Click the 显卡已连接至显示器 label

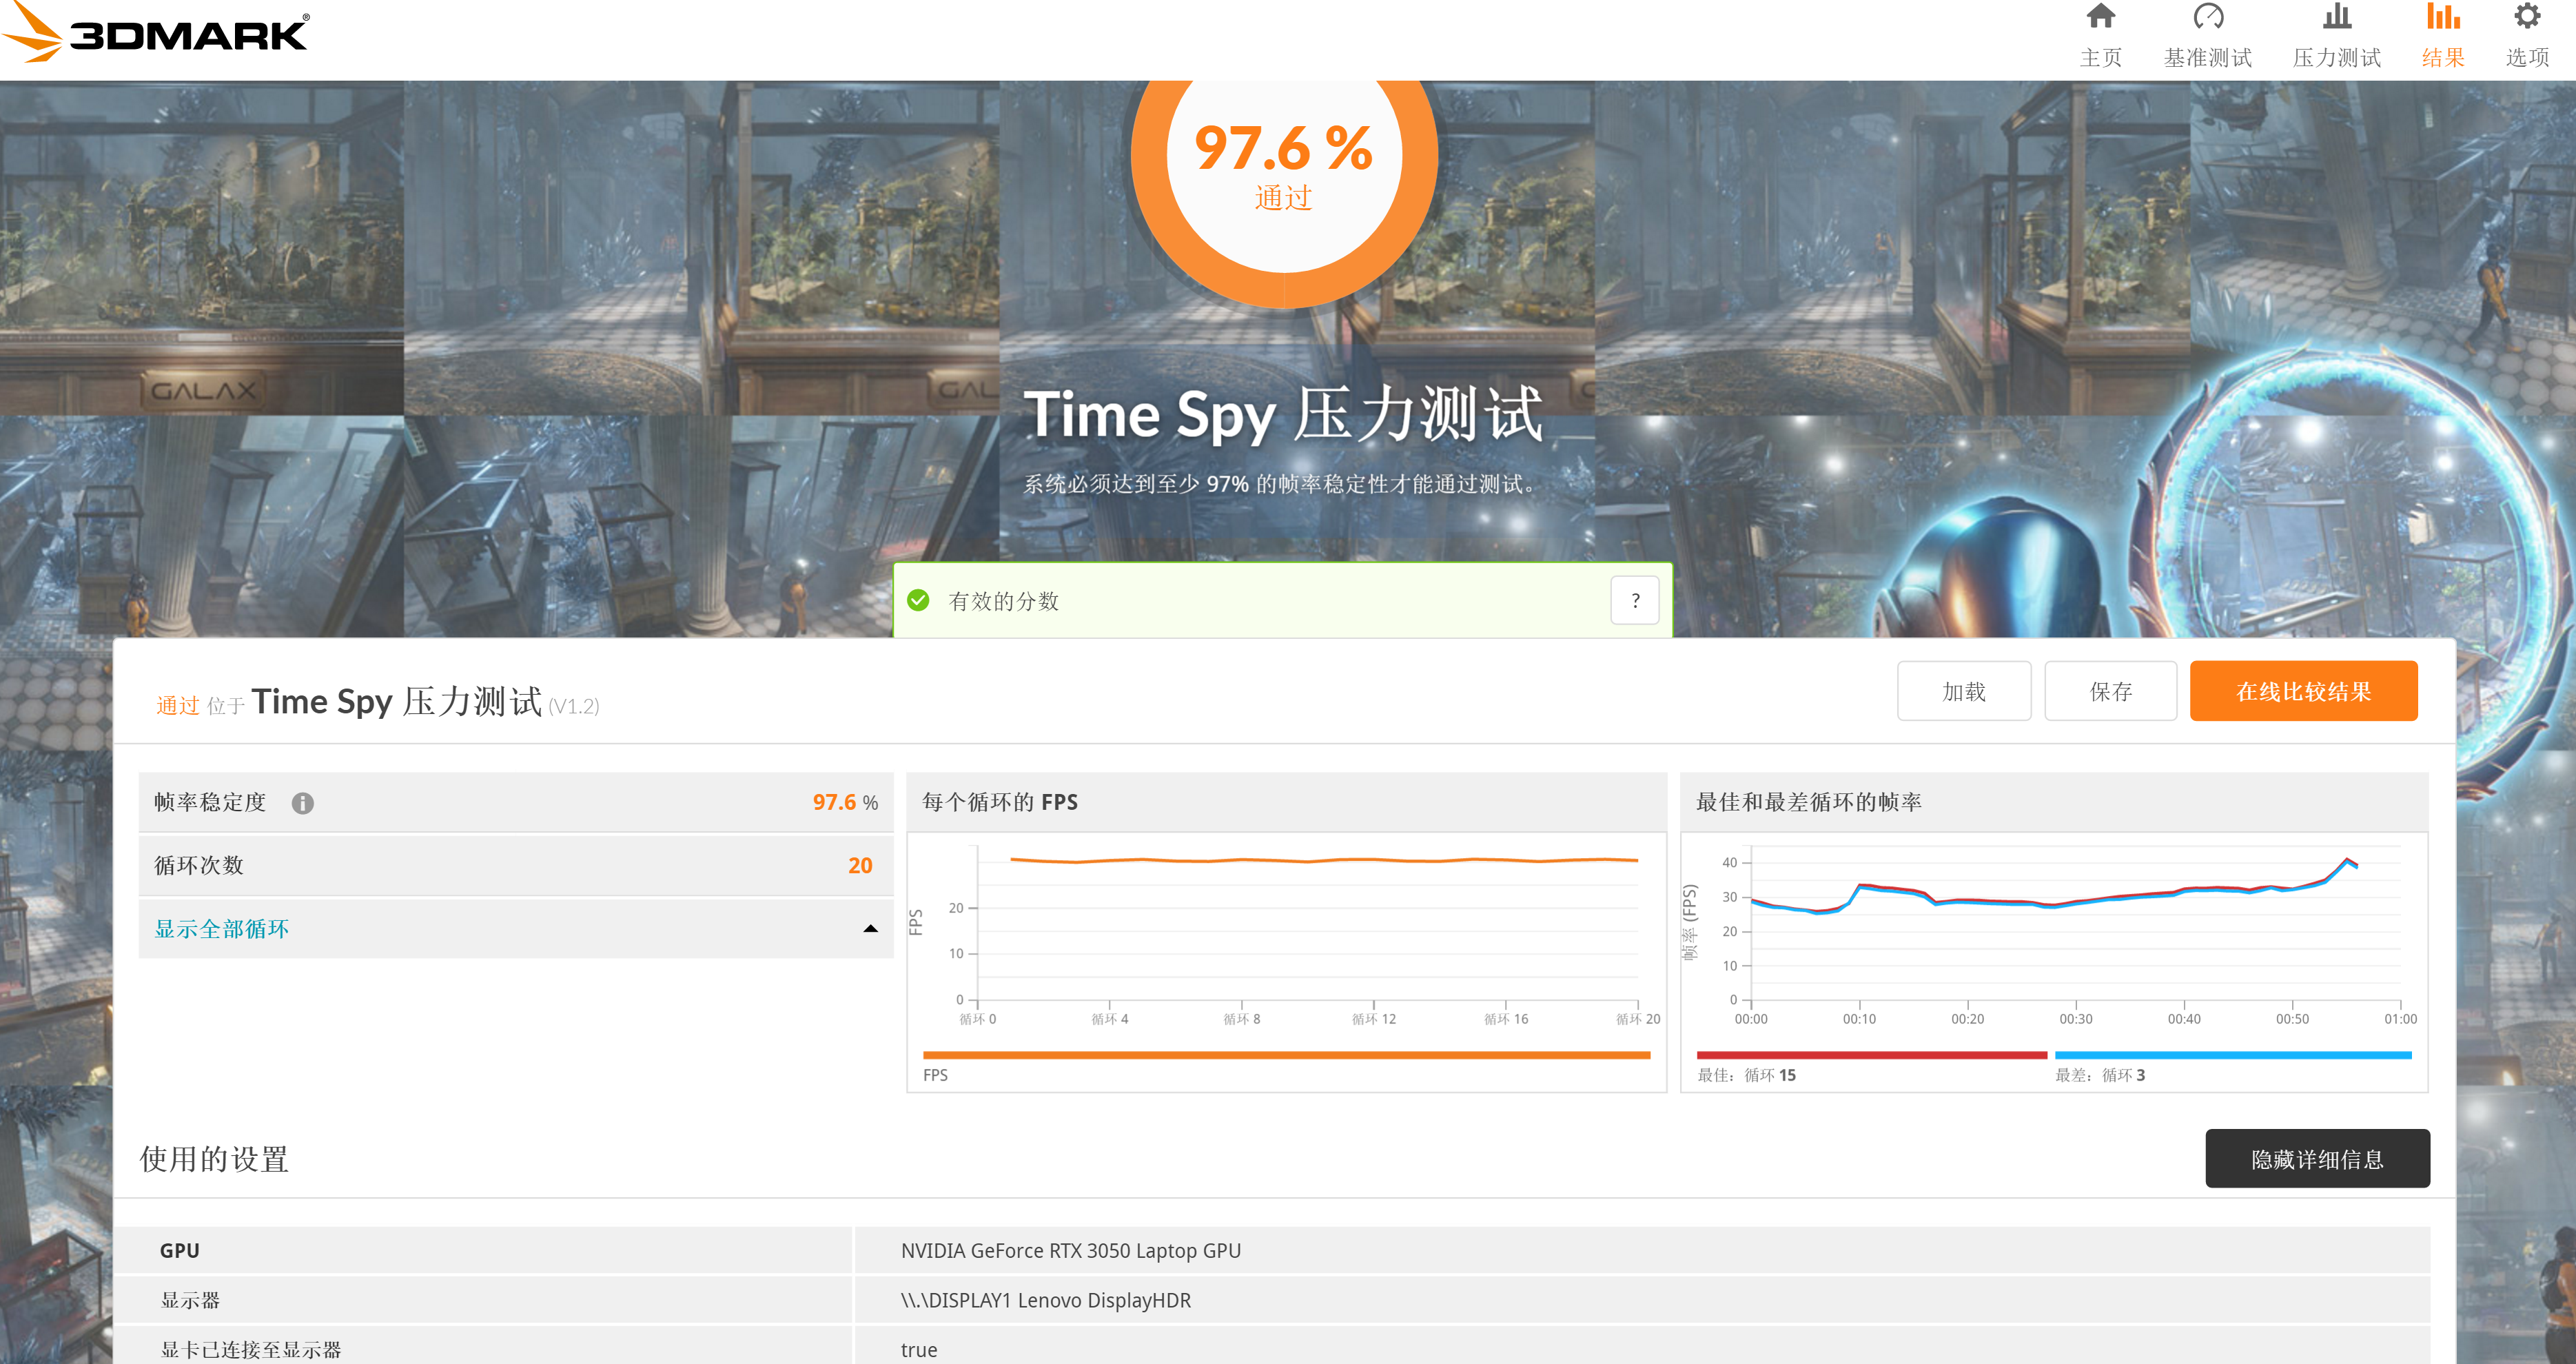251,1350
